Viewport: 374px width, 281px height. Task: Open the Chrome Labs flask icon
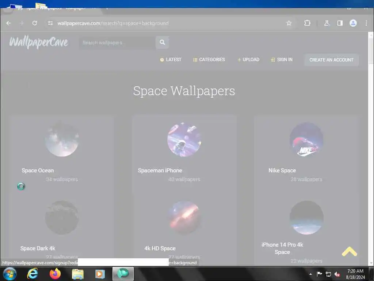tap(327, 23)
